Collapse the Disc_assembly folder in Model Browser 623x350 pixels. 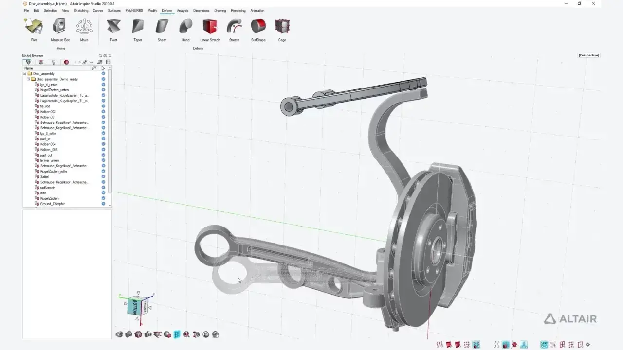click(x=24, y=73)
